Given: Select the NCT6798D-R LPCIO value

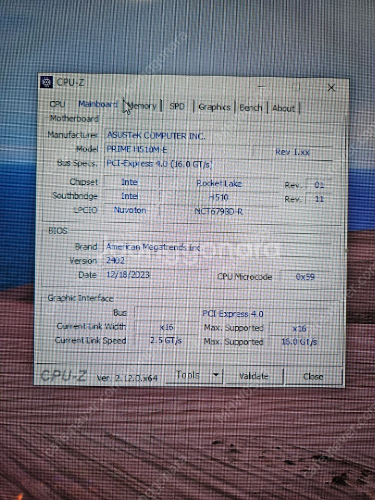Looking at the screenshot, I should pyautogui.click(x=219, y=211).
